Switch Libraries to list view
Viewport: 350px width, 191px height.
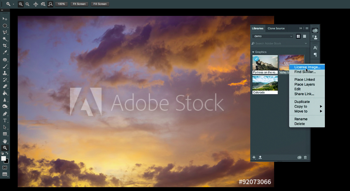pos(305,36)
